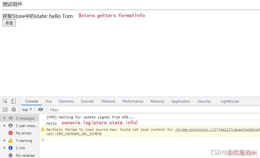The image size is (260, 158).
Task: Focus the console Filter input field
Action: pos(154,110)
